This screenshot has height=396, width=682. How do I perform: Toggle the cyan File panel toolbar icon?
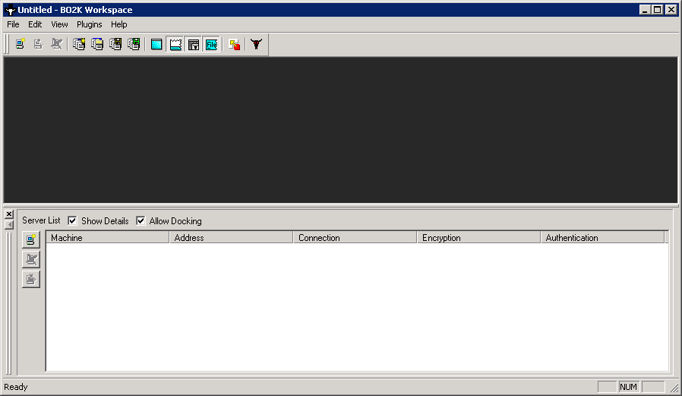211,45
